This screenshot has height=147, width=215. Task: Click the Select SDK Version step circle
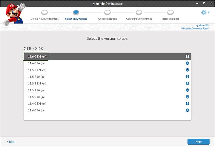tap(76, 12)
